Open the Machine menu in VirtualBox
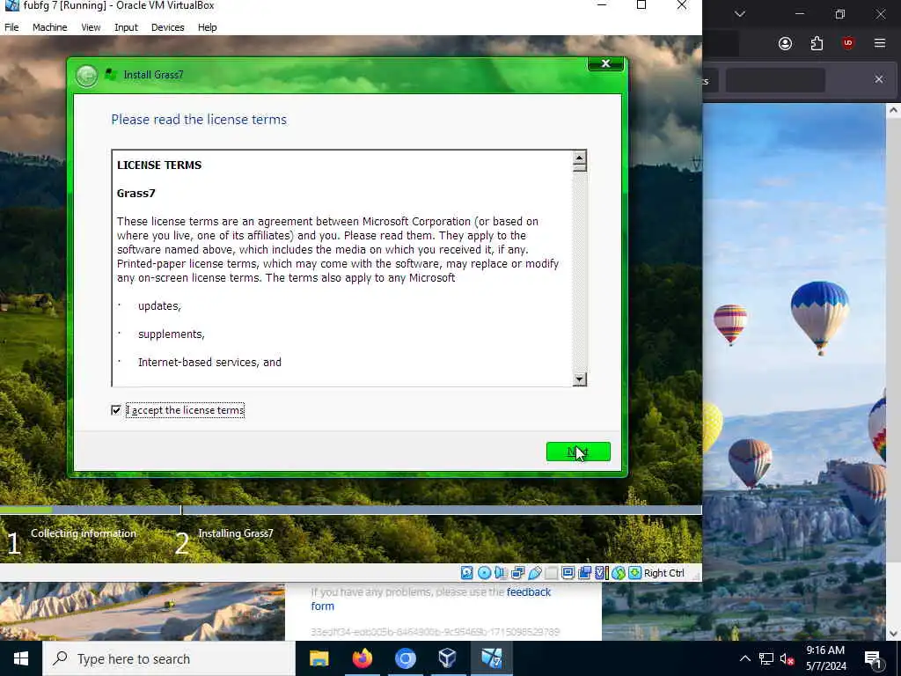The height and width of the screenshot is (676, 901). 49,27
